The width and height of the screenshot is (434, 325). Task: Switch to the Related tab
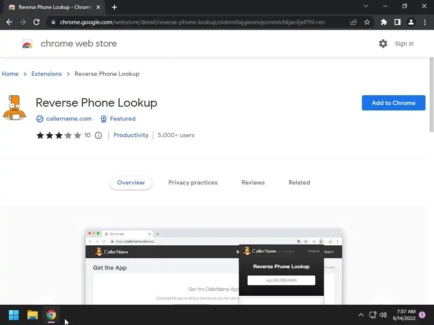(x=299, y=183)
